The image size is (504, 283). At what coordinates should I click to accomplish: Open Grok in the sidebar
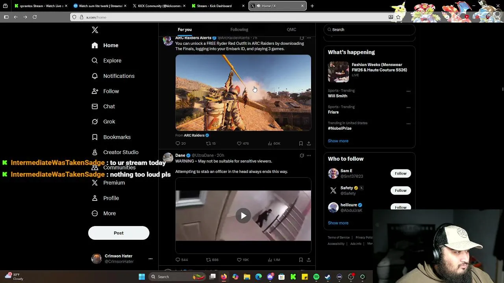point(103,122)
